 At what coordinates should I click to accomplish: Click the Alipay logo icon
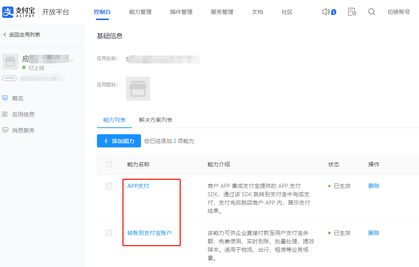pyautogui.click(x=8, y=12)
